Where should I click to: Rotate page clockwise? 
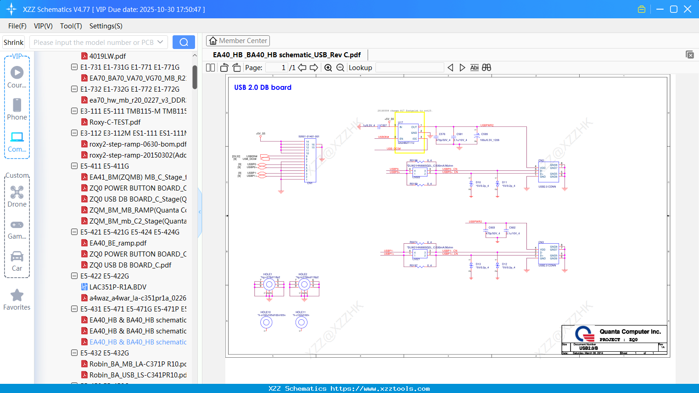coord(236,68)
